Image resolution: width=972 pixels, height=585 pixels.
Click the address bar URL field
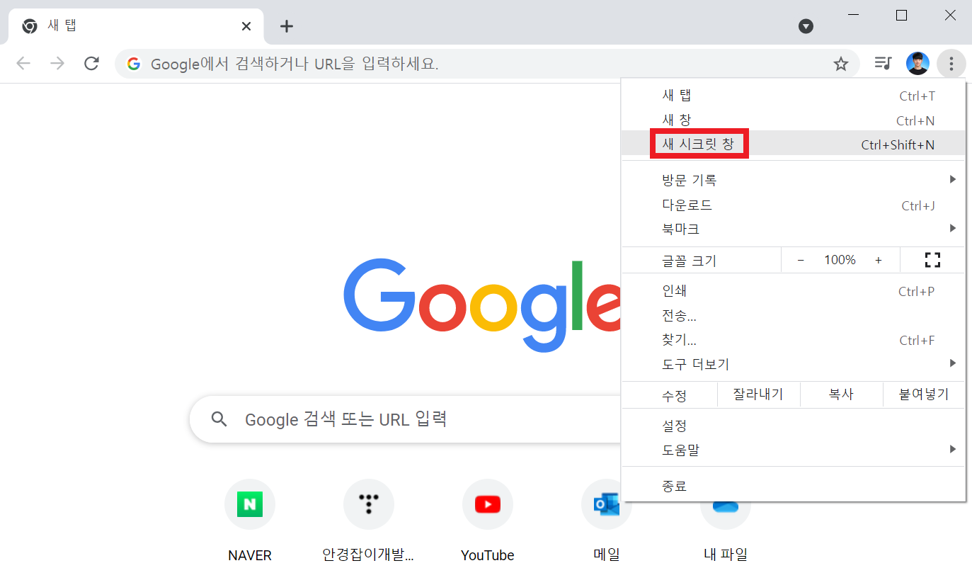pyautogui.click(x=487, y=64)
